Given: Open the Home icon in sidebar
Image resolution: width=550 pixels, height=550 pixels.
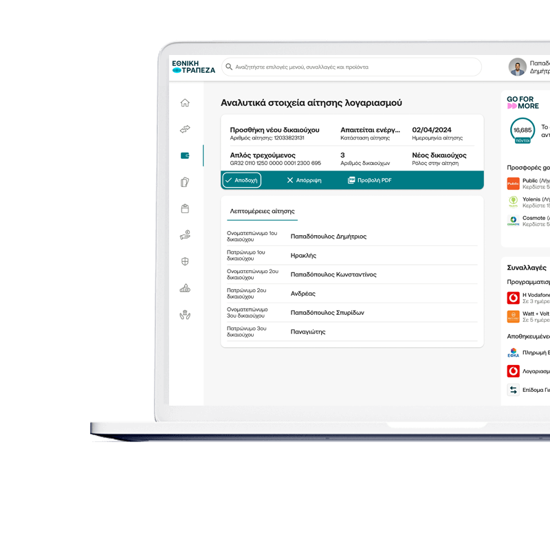Looking at the screenshot, I should pyautogui.click(x=185, y=103).
